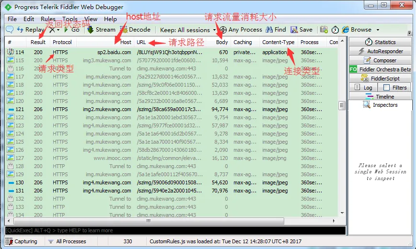This screenshot has height=249, width=416.
Task: Click the Any Process target icon
Action: pyautogui.click(x=223, y=30)
